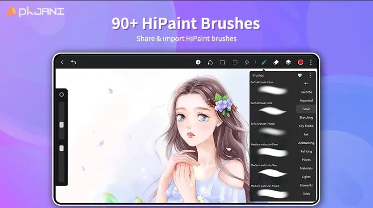
Task: Open the red color swatch
Action: point(301,62)
